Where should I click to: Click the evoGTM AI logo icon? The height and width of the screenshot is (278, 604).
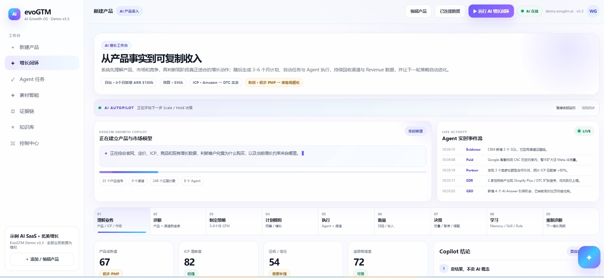(14, 14)
